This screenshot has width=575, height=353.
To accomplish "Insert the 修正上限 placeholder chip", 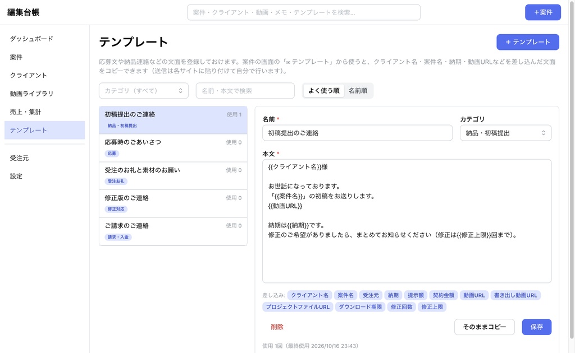I will [x=432, y=307].
